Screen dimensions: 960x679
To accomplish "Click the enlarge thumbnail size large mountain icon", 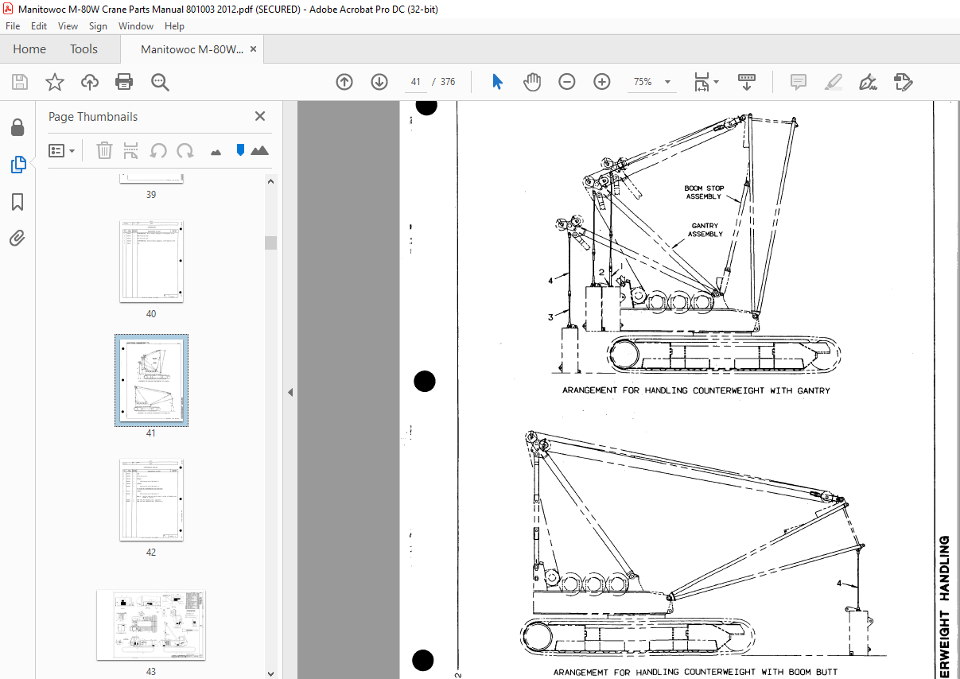I will (x=259, y=149).
